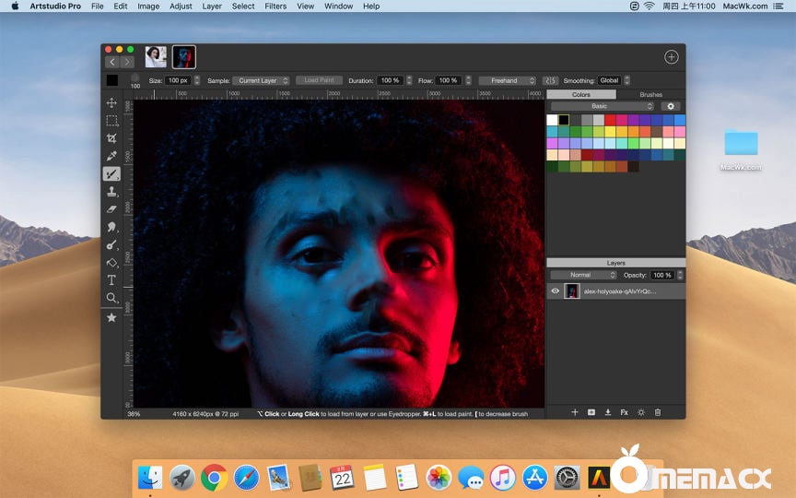Select the rectangular Marquee selection tool

[x=111, y=121]
